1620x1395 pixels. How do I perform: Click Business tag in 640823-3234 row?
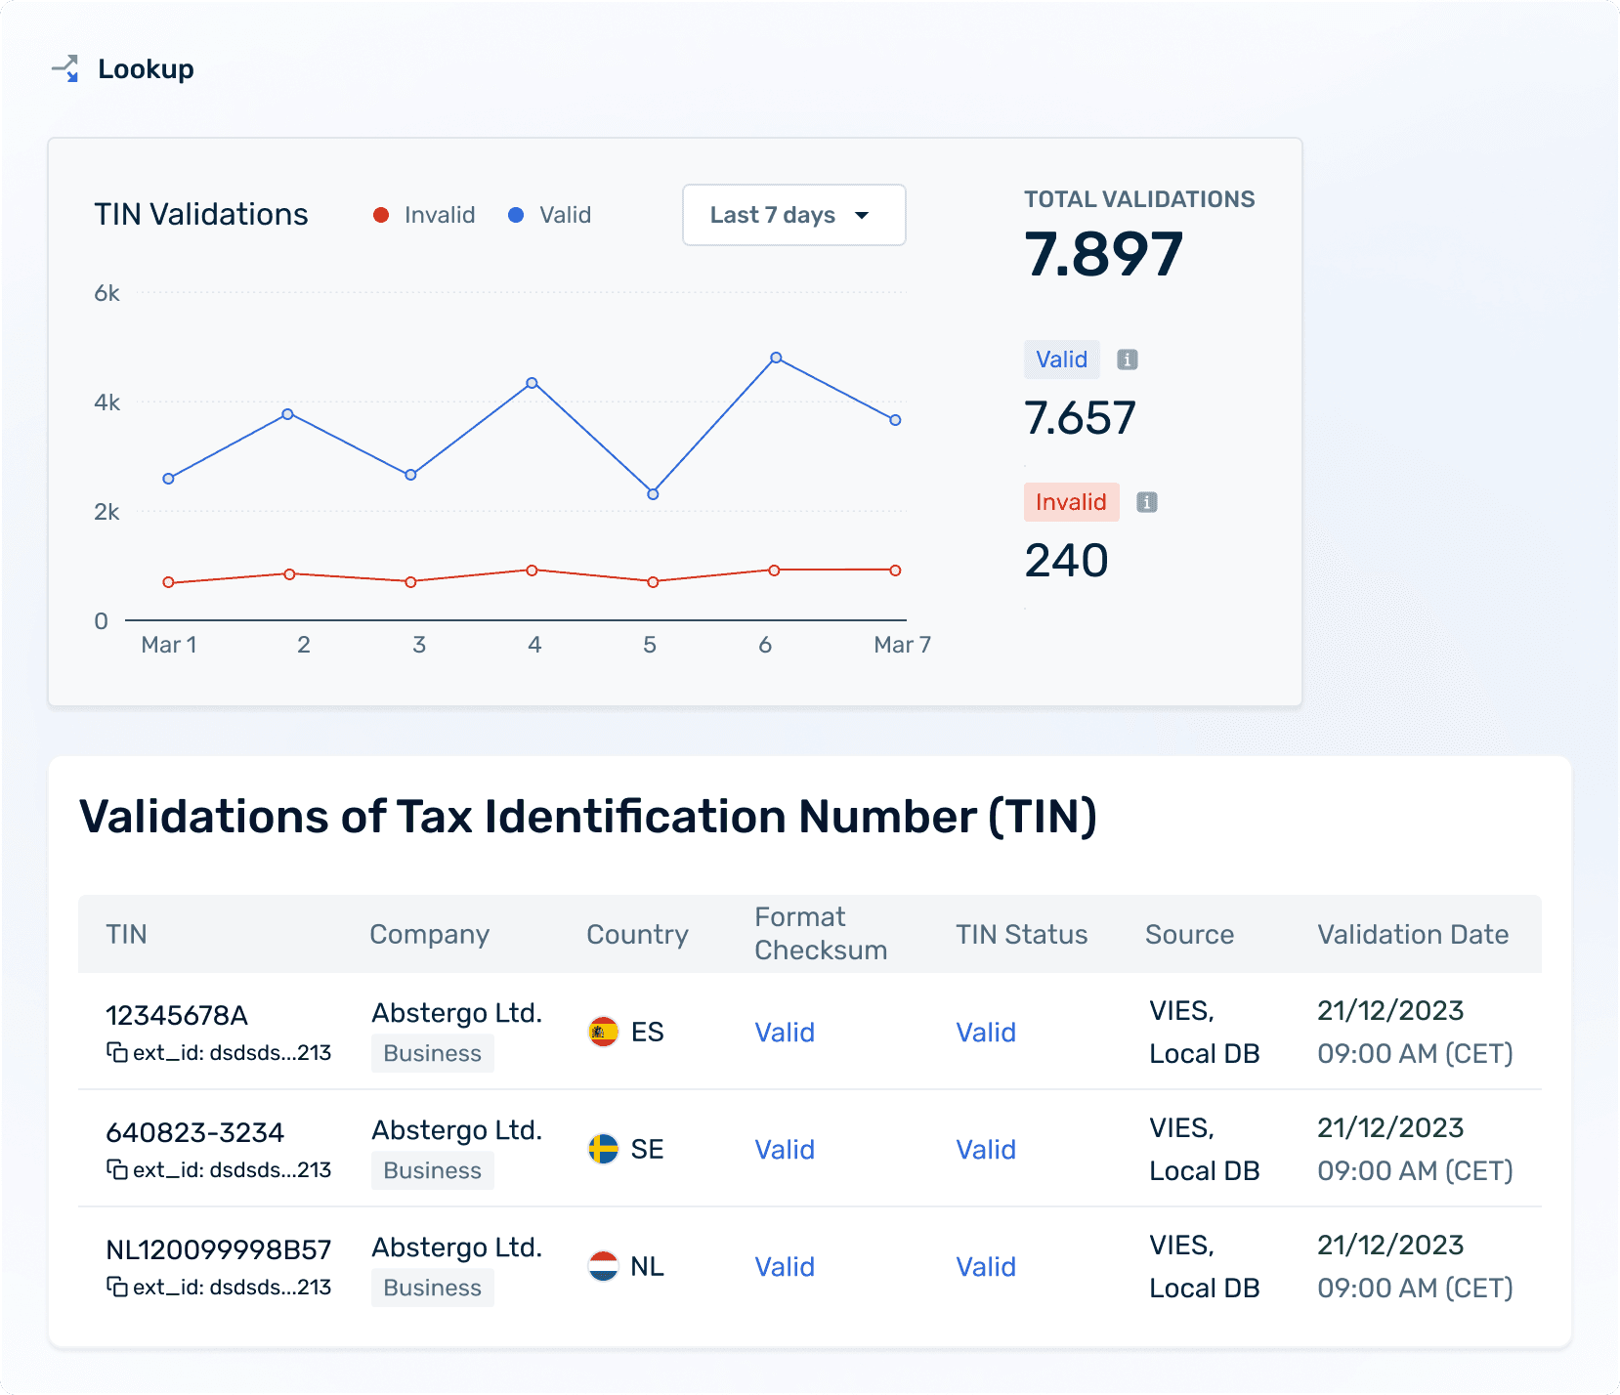[432, 1170]
